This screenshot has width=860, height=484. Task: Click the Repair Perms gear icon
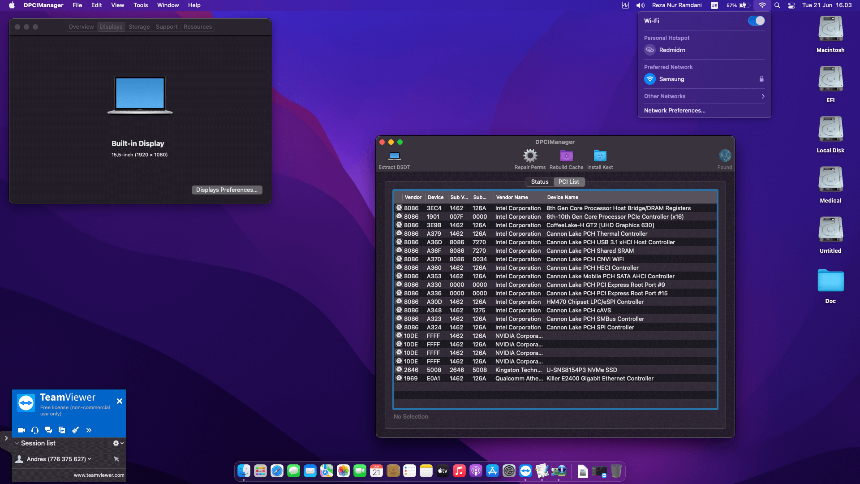tap(530, 156)
